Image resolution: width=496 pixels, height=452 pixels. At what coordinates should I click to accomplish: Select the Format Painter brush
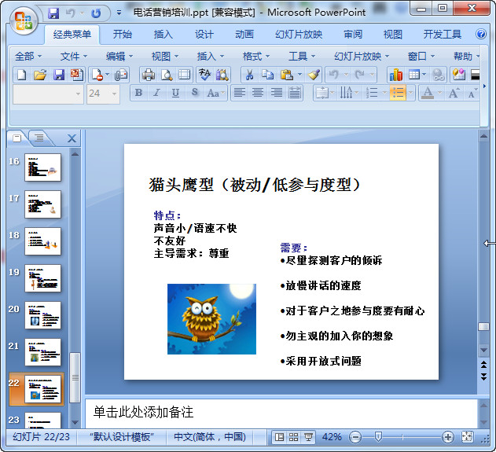click(314, 75)
